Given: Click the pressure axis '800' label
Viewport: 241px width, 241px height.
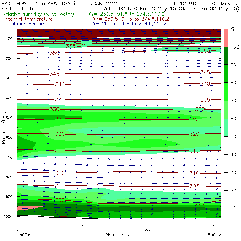Looking at the screenshot, I should click(x=9, y=177).
